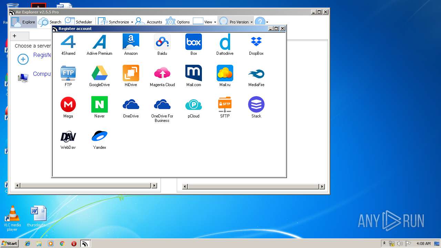Pick the Baidu service icon
This screenshot has height=248, width=441.
[x=162, y=42]
